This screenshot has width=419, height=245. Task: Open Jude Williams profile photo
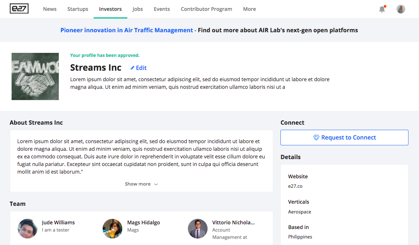coord(28,229)
